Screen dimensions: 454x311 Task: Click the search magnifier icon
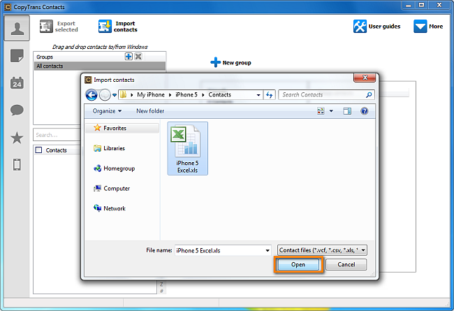point(369,95)
